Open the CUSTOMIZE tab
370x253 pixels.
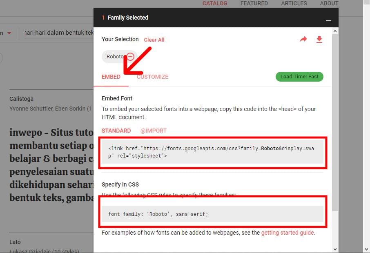(x=152, y=76)
